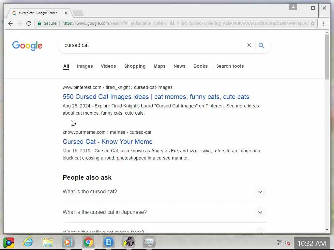Select the All search tab
The height and width of the screenshot is (250, 334).
click(66, 66)
